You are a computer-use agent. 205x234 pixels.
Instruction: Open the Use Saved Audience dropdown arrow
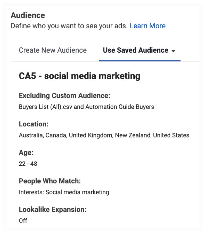(x=173, y=51)
